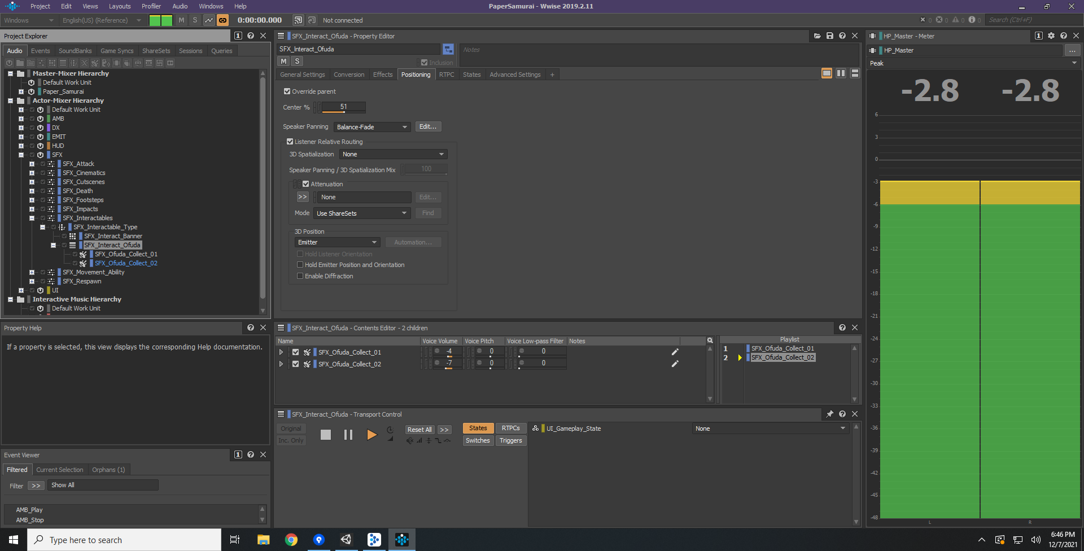The height and width of the screenshot is (551, 1084).
Task: Solo SFX_Interact_Ofuda with S button
Action: [297, 61]
